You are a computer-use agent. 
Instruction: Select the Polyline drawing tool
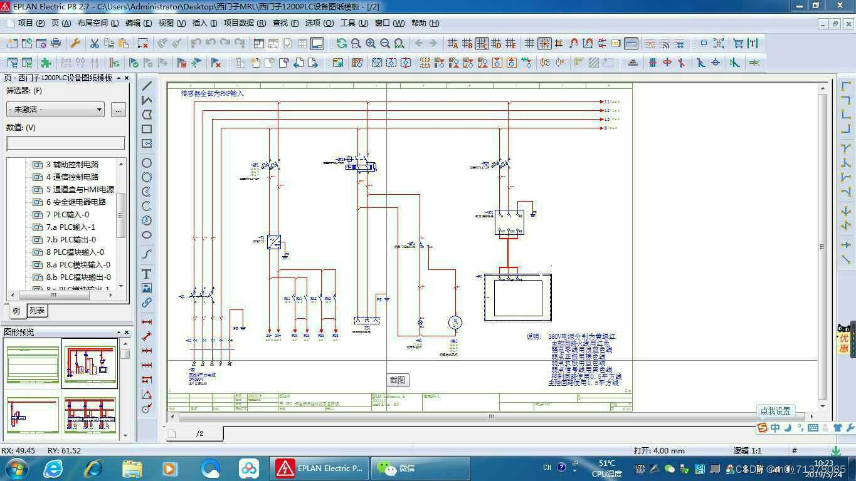[147, 100]
